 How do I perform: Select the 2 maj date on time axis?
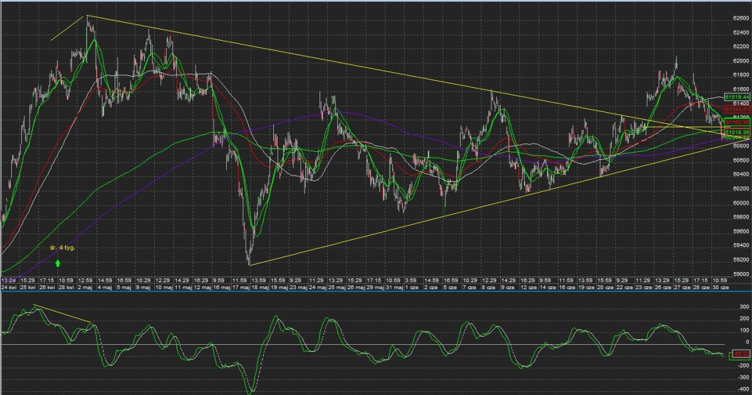tap(84, 288)
